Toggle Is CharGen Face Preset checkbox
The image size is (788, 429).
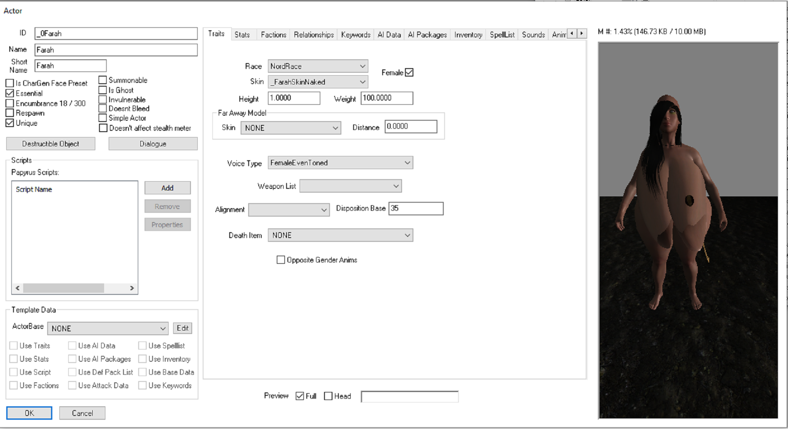click(x=10, y=83)
